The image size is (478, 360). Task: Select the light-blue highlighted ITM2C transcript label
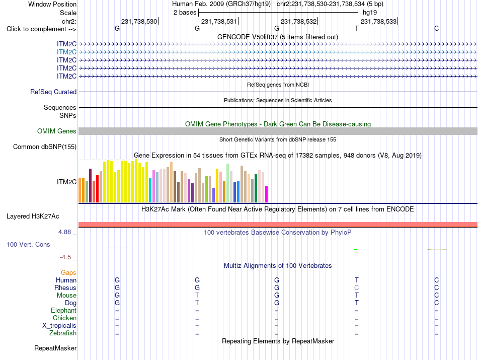66,52
